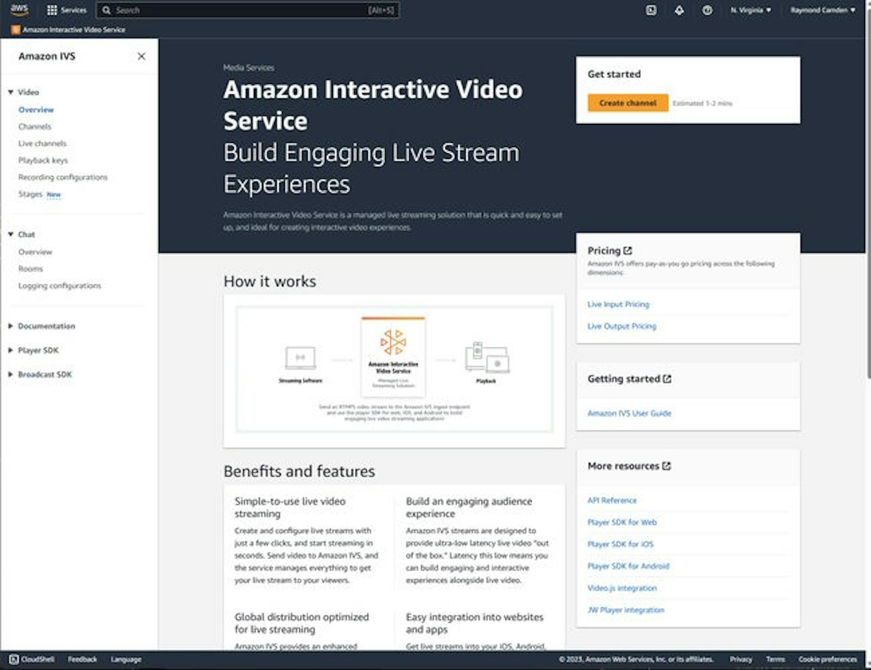Open CloudShell from the footer
The height and width of the screenshot is (670, 871).
click(x=32, y=659)
